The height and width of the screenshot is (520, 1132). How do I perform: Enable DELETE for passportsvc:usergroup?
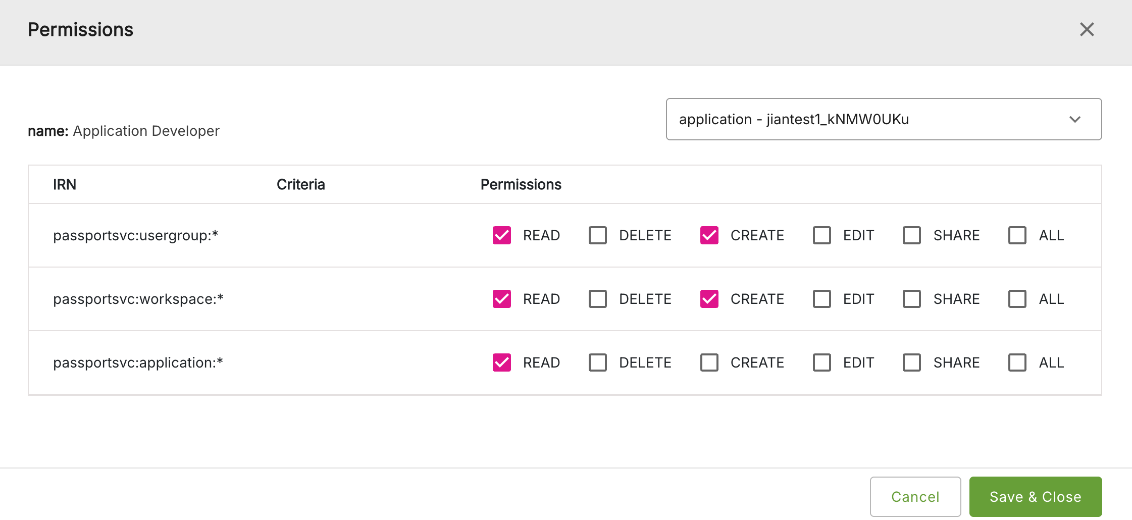(x=598, y=235)
